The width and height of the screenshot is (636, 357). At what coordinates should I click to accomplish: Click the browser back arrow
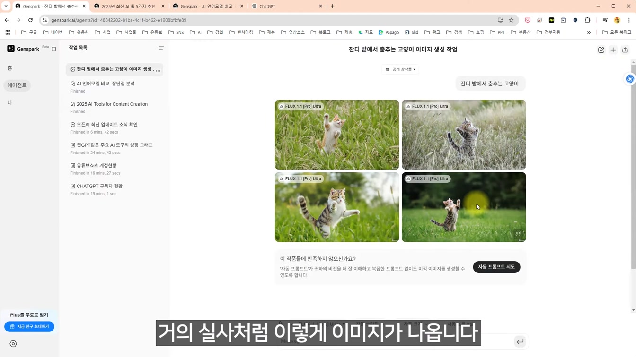coord(7,20)
